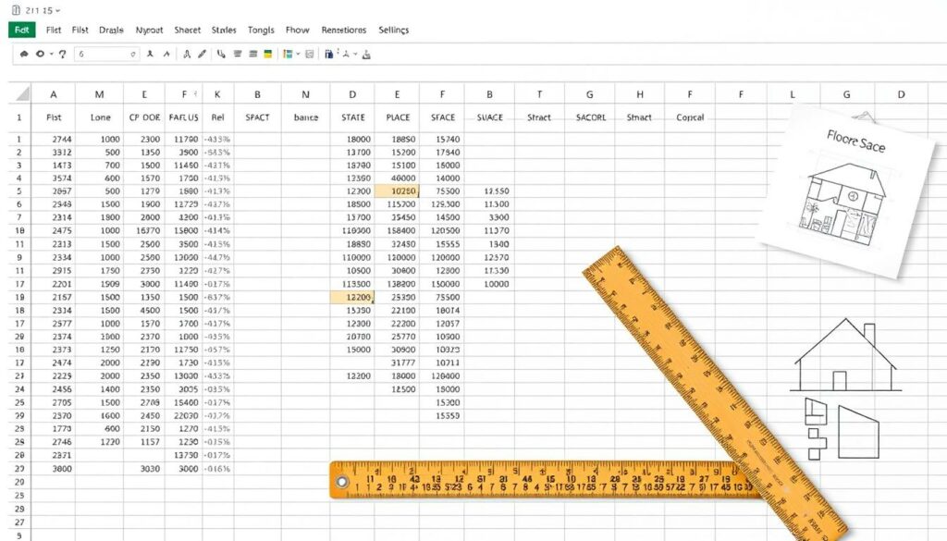Pick the yellow-green fill color icon
947x541 pixels.
coord(267,54)
